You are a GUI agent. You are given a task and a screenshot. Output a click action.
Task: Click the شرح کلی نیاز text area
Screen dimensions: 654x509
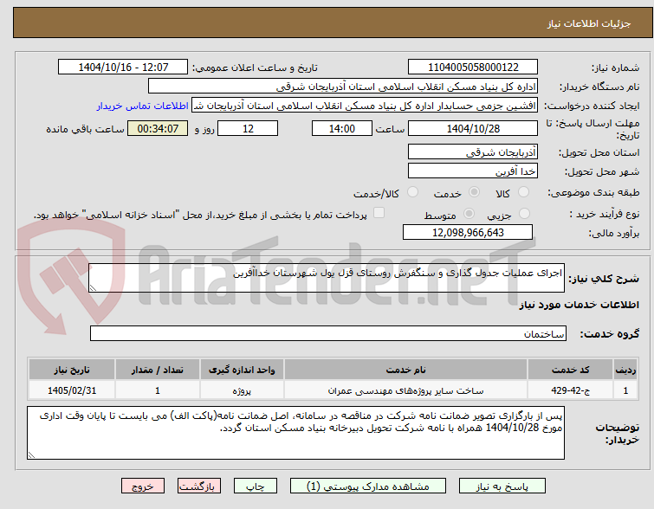click(x=327, y=278)
